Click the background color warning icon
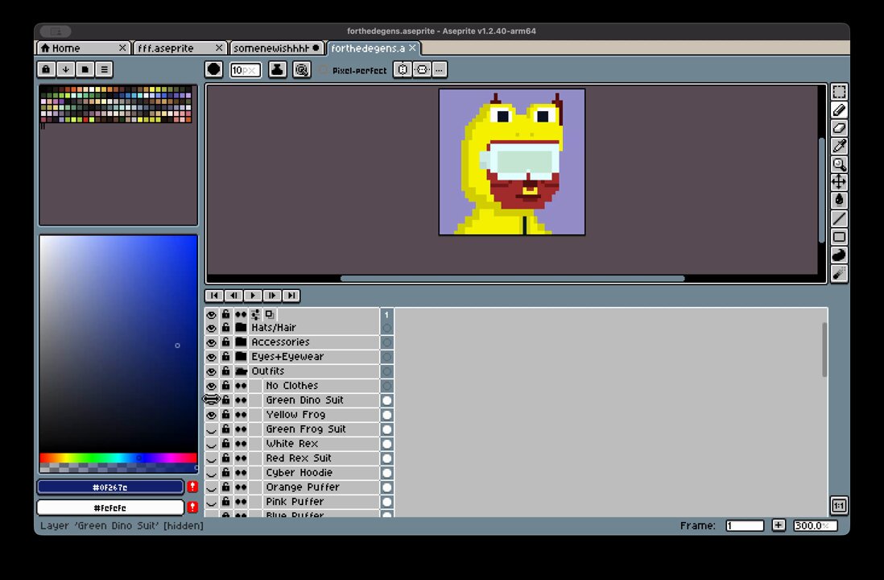 [192, 507]
